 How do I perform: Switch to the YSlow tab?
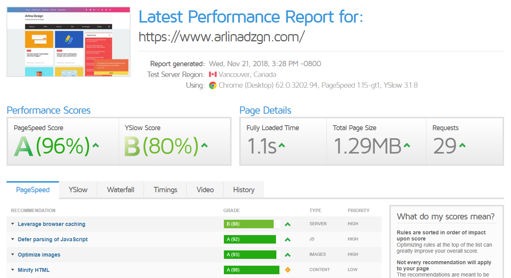point(78,190)
